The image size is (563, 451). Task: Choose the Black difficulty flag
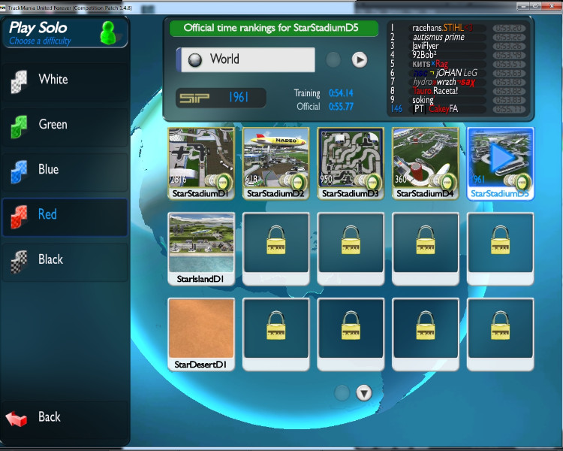click(x=18, y=261)
